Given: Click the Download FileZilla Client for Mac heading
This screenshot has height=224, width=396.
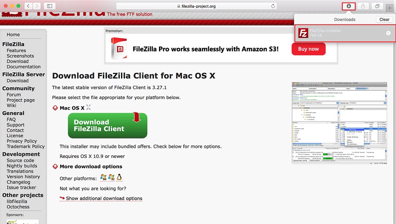Looking at the screenshot, I should tap(134, 76).
